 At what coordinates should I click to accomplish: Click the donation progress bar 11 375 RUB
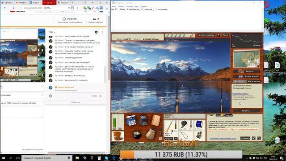(181, 155)
